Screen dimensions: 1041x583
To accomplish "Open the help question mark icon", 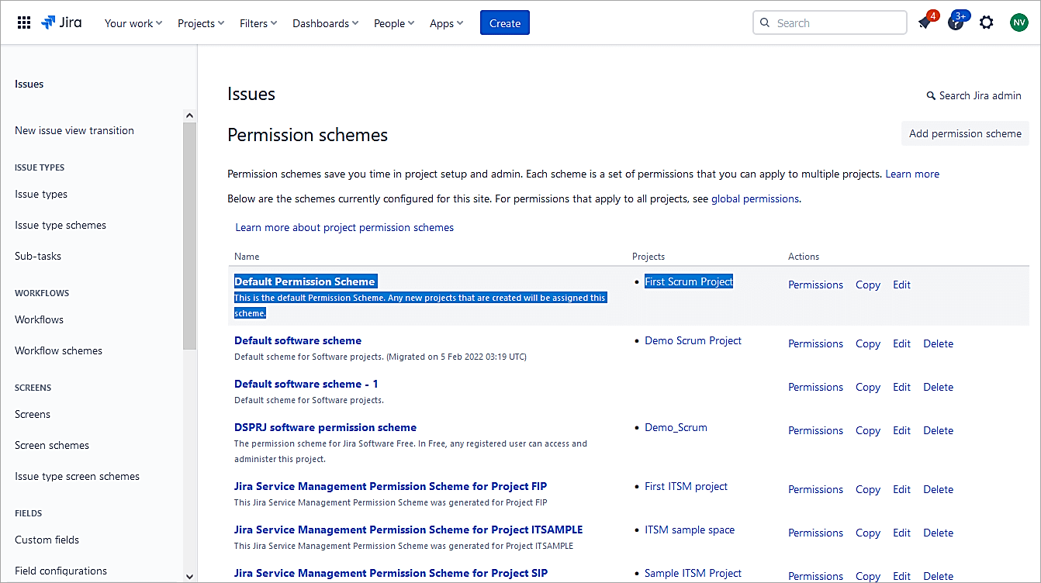I will 956,23.
